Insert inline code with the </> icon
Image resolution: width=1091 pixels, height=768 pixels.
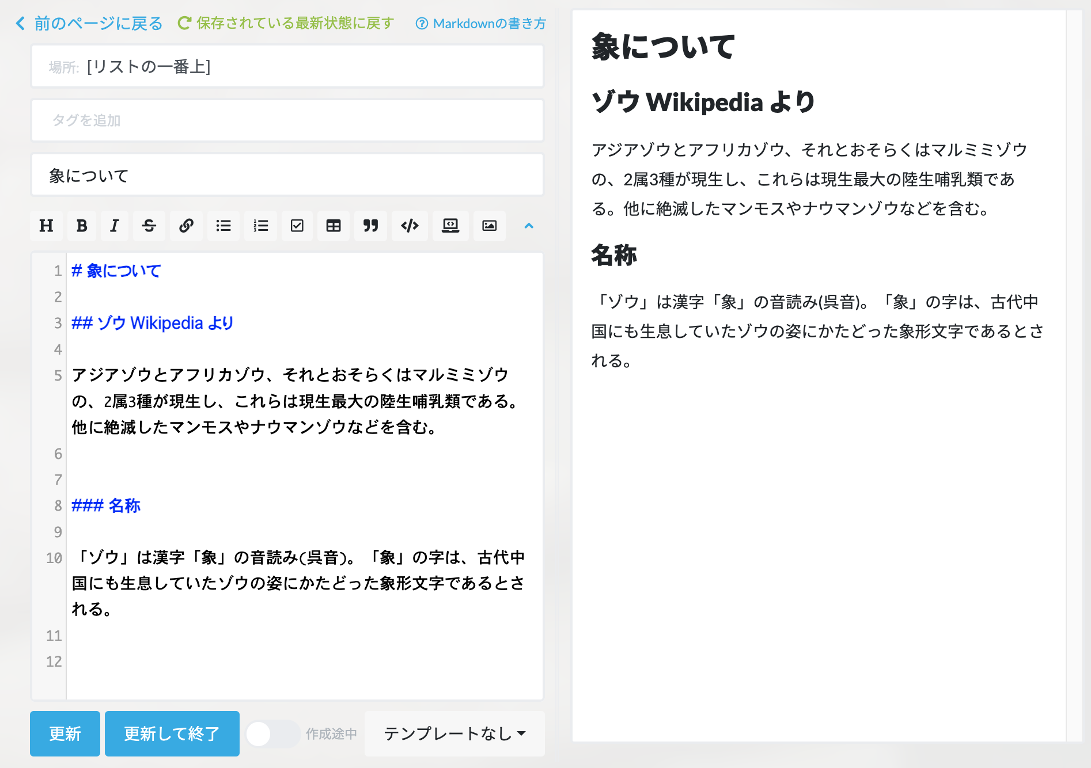[x=410, y=226]
